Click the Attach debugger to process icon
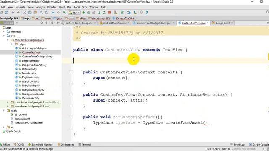Viewport: 269px width, 151px height. 99,13
